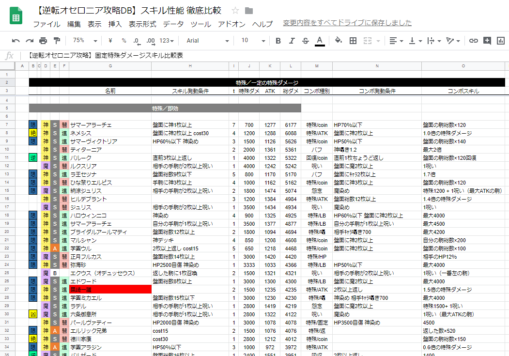Print the spreadsheet
Image resolution: width=509 pixels, height=356 pixels.
tap(43, 41)
